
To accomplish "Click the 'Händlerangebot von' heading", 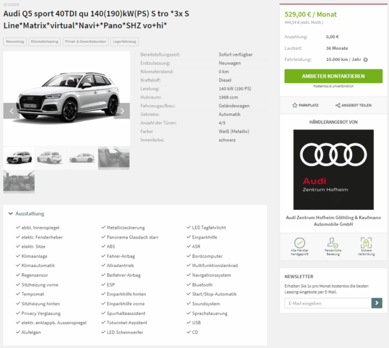I will pos(333,122).
